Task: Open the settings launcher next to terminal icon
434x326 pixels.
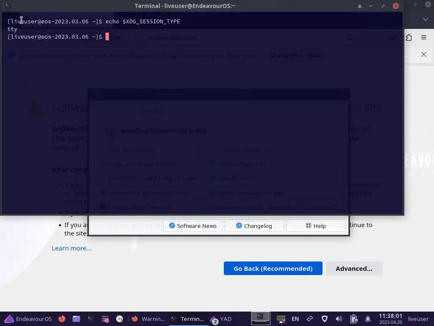Action: click(105, 319)
